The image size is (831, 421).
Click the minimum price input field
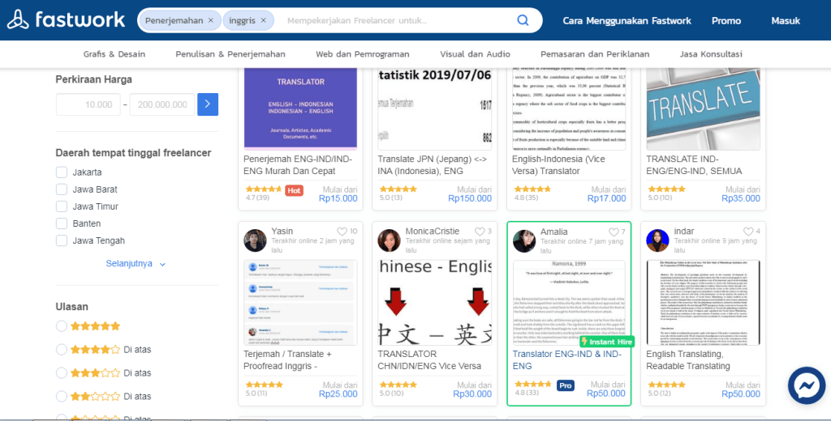click(x=88, y=104)
